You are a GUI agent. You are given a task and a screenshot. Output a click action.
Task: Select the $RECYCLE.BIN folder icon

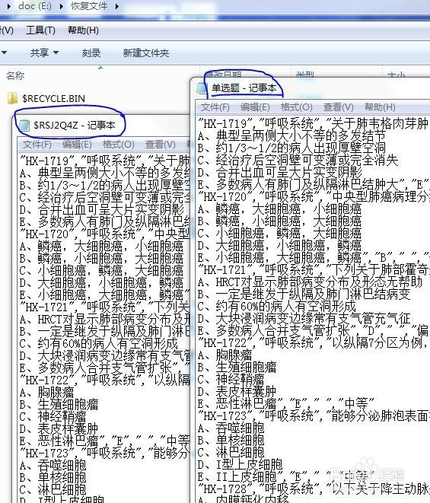click(x=12, y=98)
